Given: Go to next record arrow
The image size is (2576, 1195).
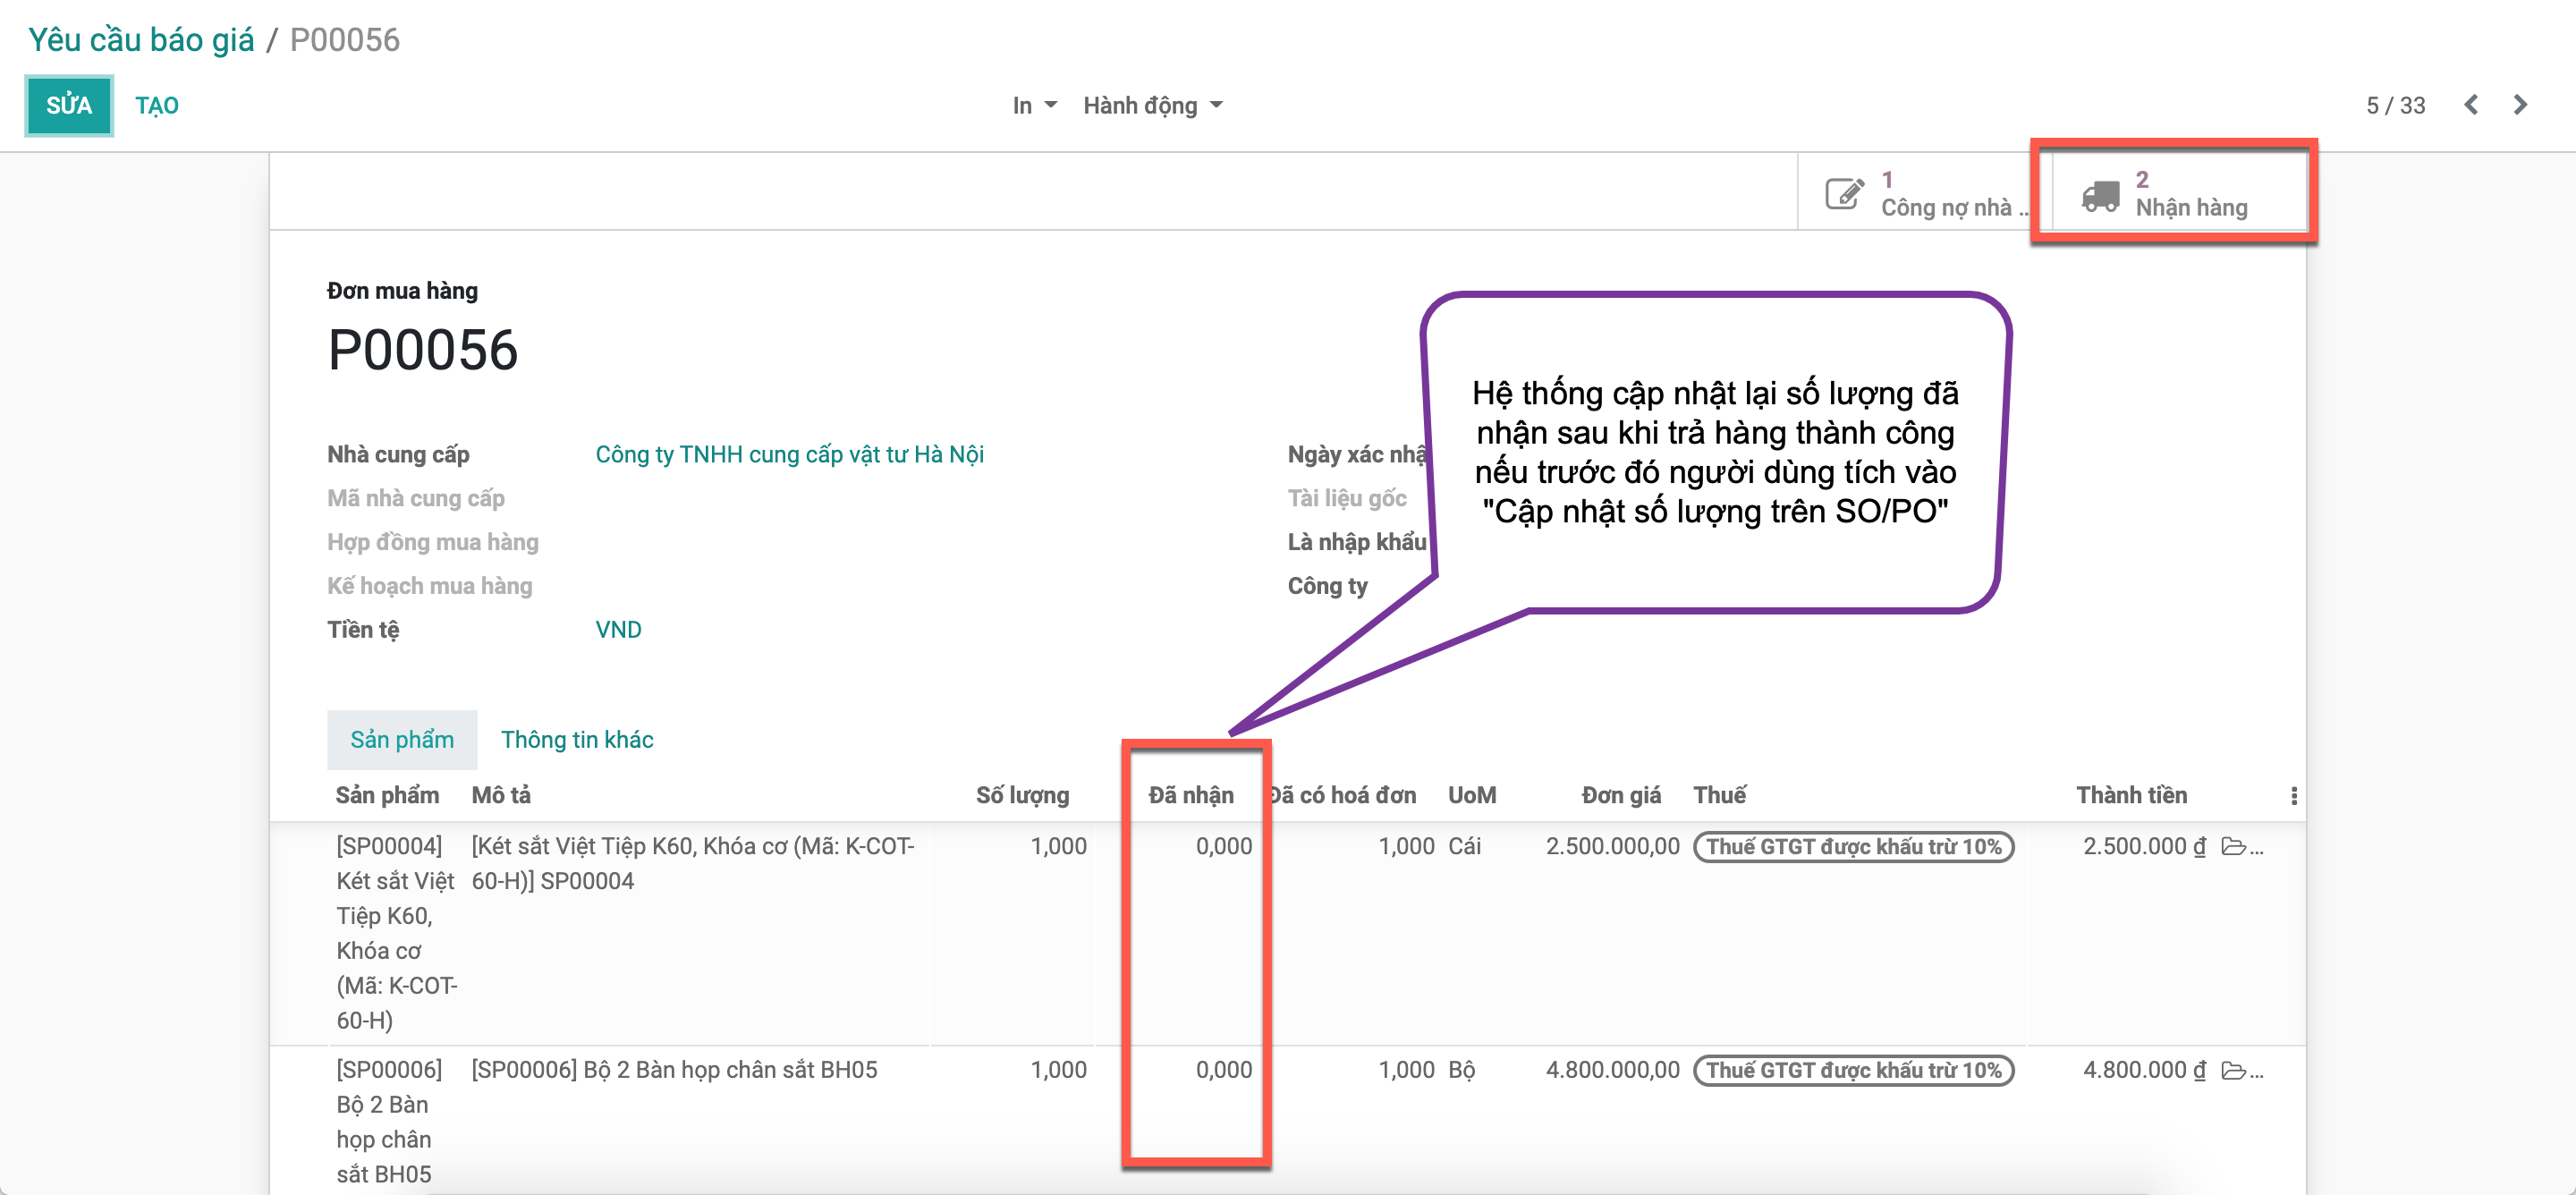Looking at the screenshot, I should [2520, 105].
